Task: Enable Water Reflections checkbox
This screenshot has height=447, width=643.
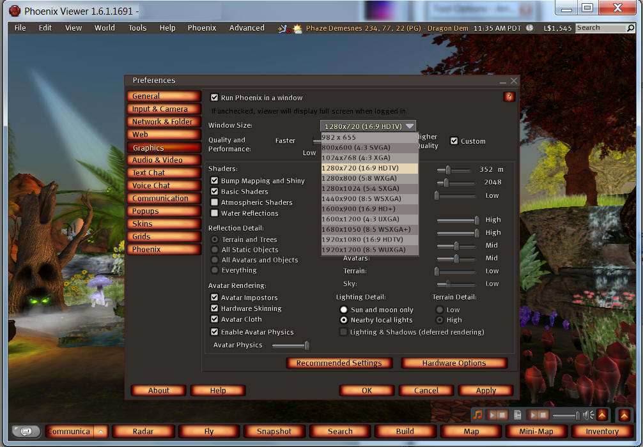Action: click(214, 213)
